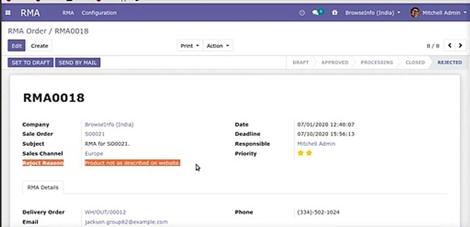Screen dimensions: 470x227
Task: Open the Configuration menu
Action: (99, 13)
